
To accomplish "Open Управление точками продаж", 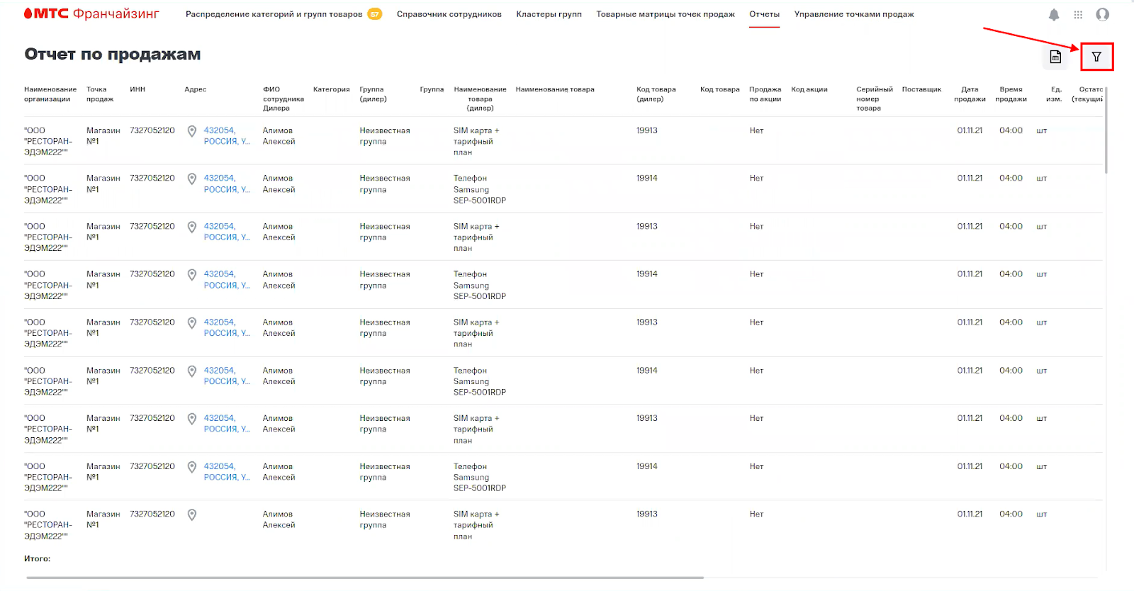I will click(854, 14).
